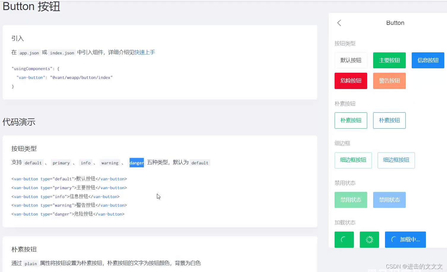Open the 朴素按钮 section heading
Image resolution: width=447 pixels, height=272 pixels.
[x=24, y=249]
